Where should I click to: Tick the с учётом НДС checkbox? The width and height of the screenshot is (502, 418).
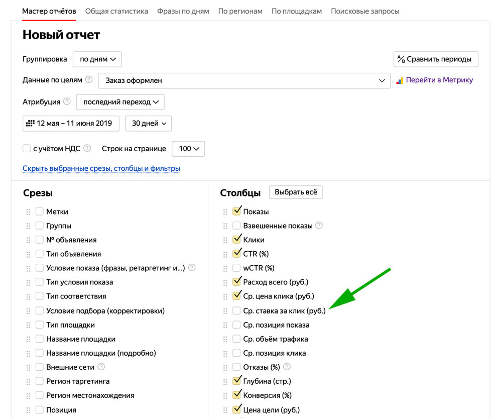pos(27,148)
